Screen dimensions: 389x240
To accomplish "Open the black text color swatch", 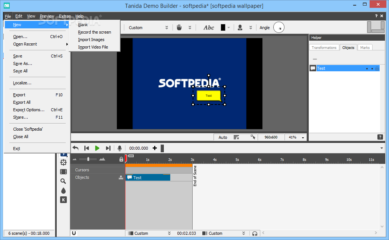I will (x=223, y=28).
